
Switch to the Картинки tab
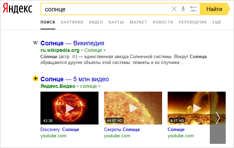72,22
